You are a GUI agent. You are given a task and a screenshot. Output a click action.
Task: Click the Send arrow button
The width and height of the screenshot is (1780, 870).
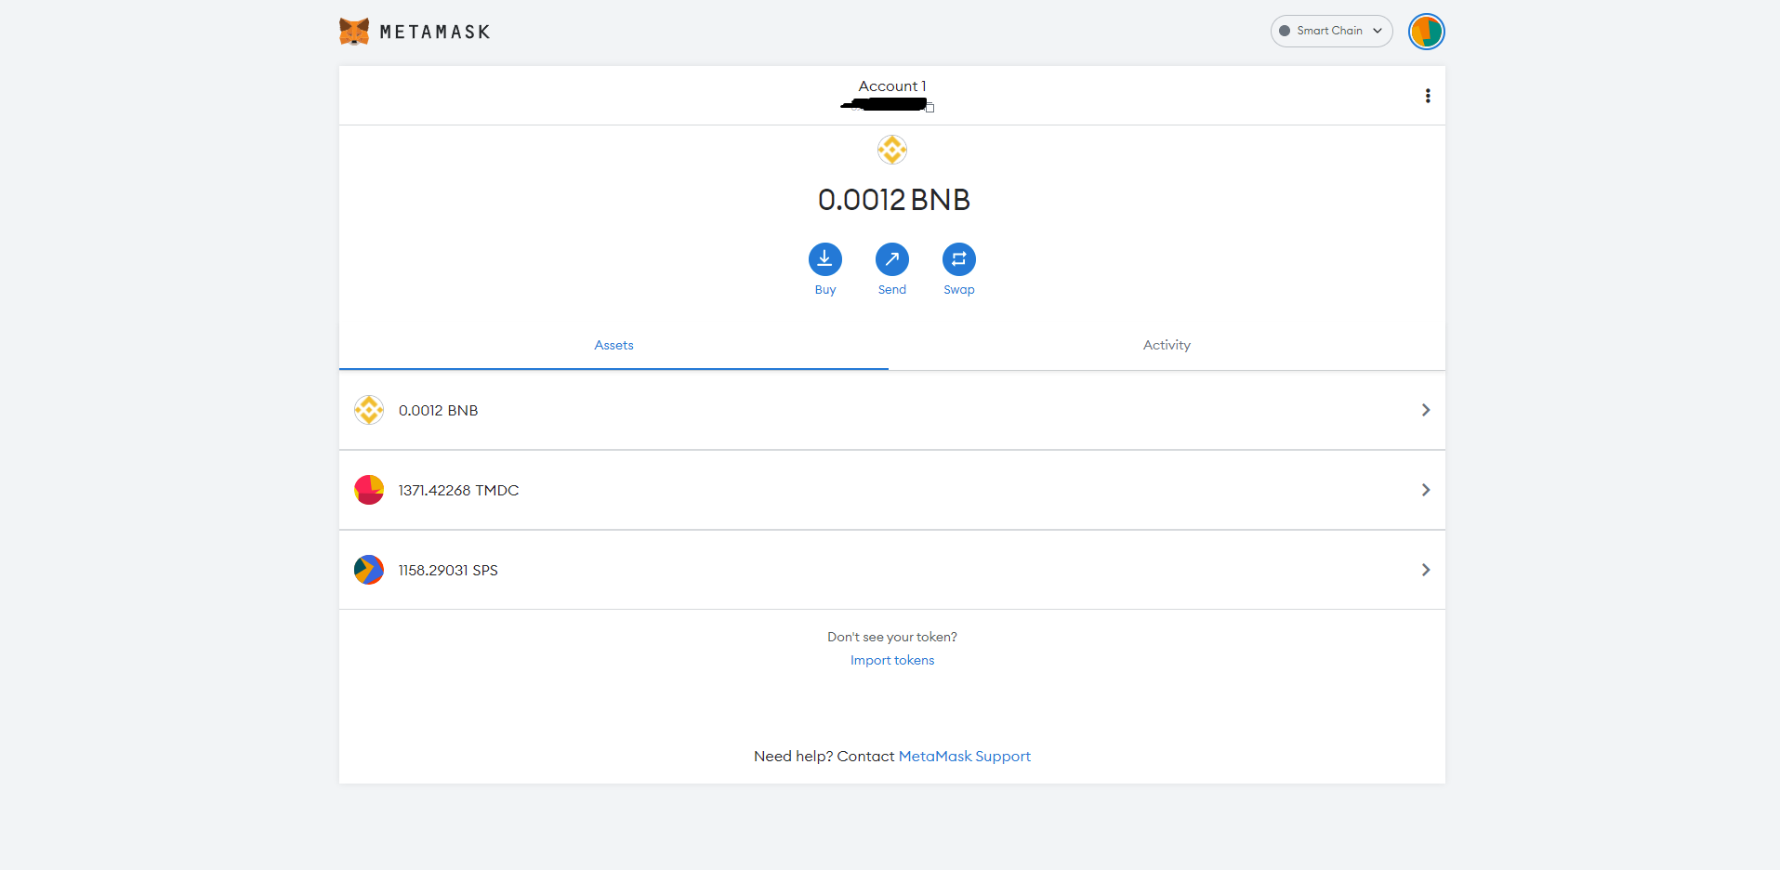click(x=892, y=259)
